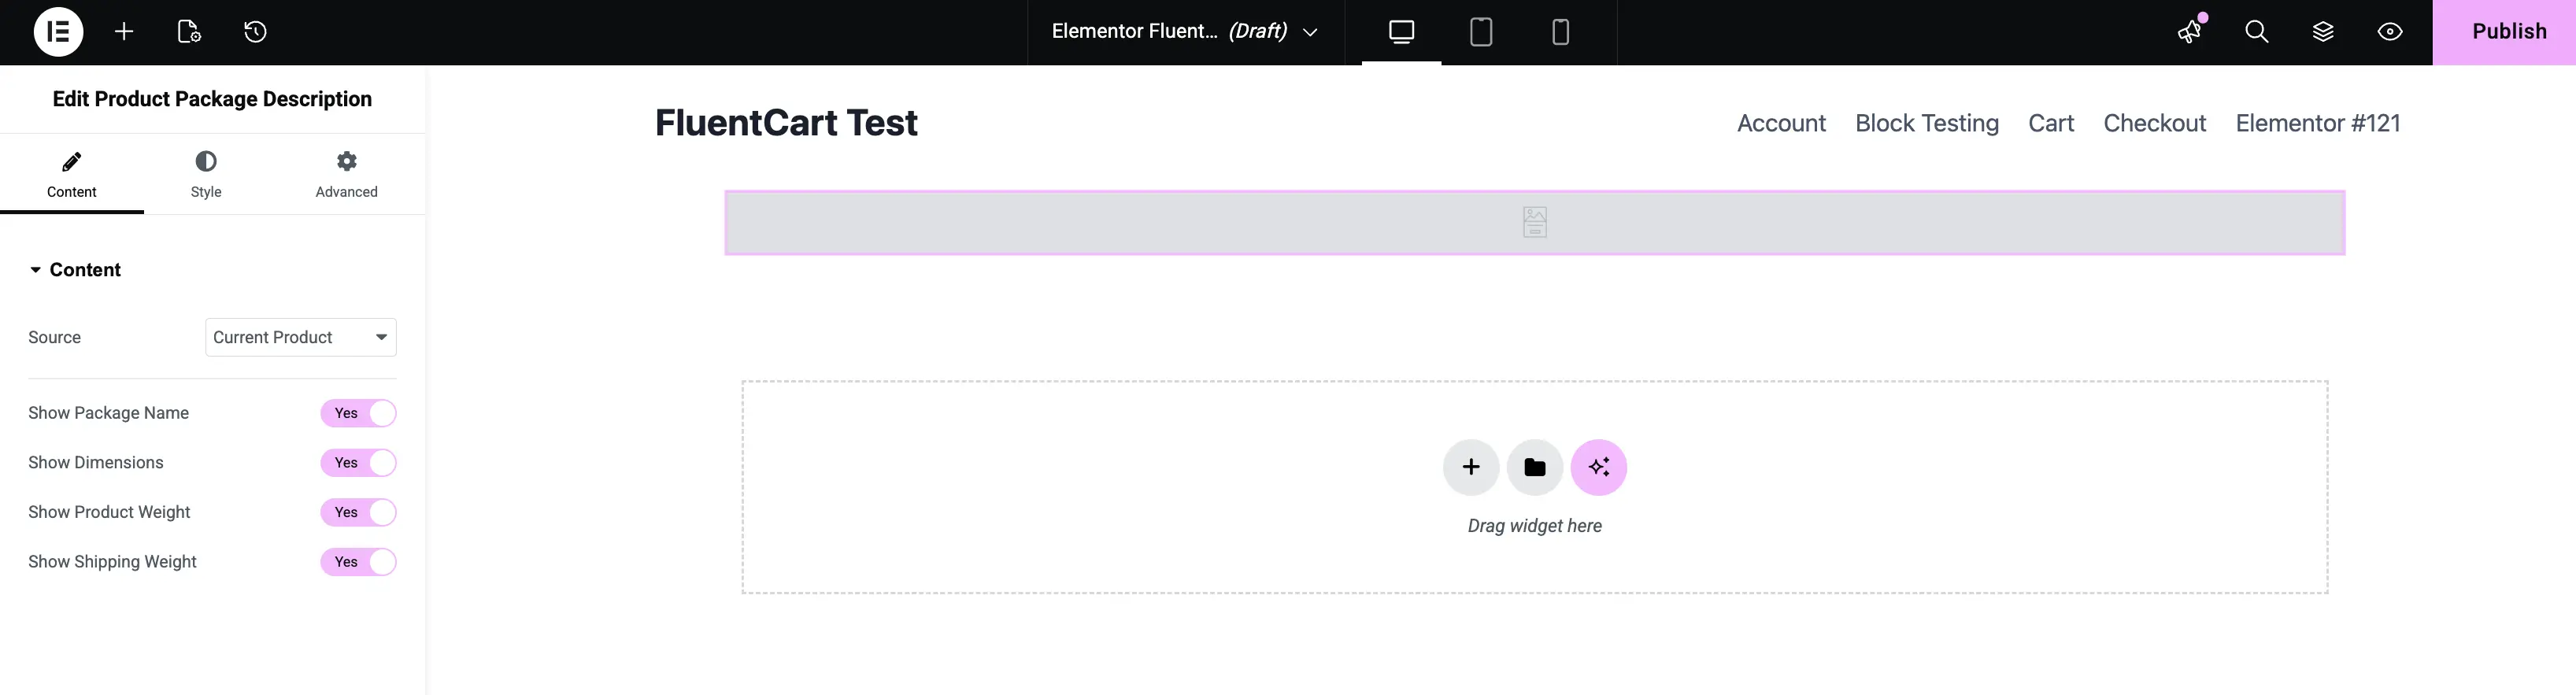Image resolution: width=2576 pixels, height=695 pixels.
Task: Select the Product Package Description widget area
Action: tap(1535, 222)
